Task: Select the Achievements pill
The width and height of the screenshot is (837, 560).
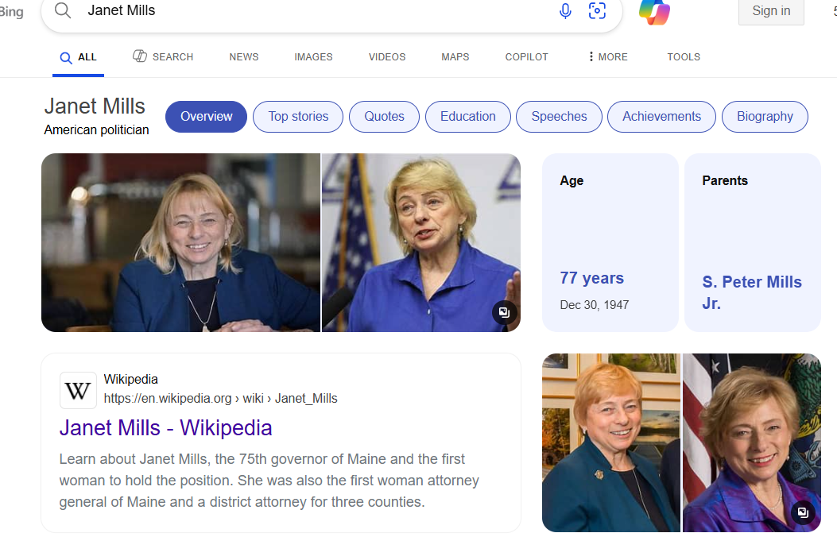Action: (x=662, y=116)
